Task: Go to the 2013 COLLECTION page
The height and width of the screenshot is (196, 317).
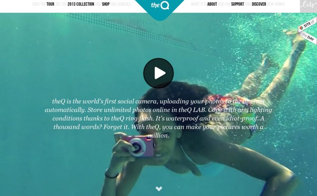Action: [x=81, y=4]
